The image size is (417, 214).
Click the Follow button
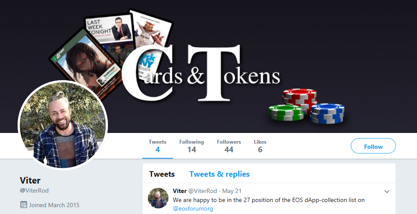click(373, 146)
